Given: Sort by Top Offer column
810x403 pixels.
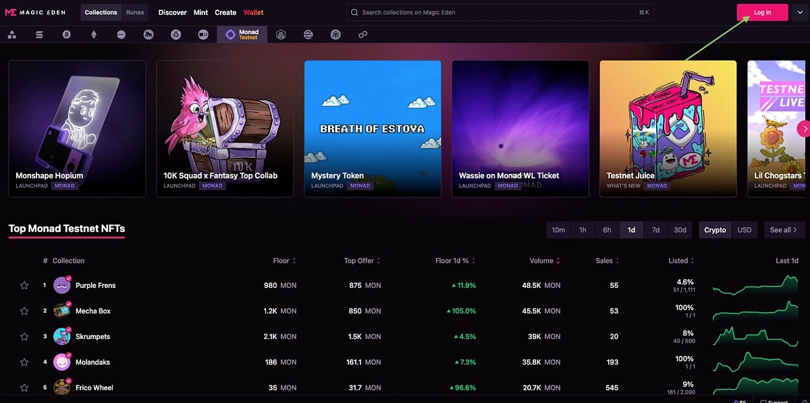Looking at the screenshot, I should pyautogui.click(x=362, y=261).
